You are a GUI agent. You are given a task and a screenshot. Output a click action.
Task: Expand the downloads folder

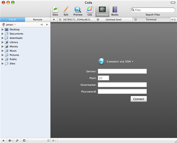[x=2, y=38]
